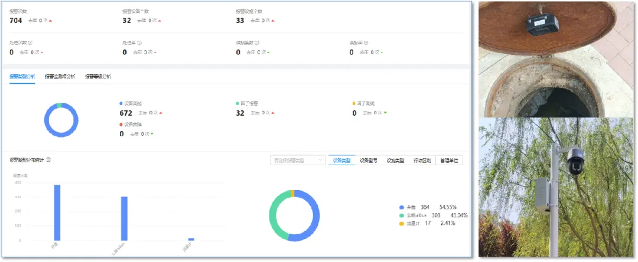The width and height of the screenshot is (638, 262).
Task: Click the blue 设备离线 legend dot
Action: tap(121, 103)
